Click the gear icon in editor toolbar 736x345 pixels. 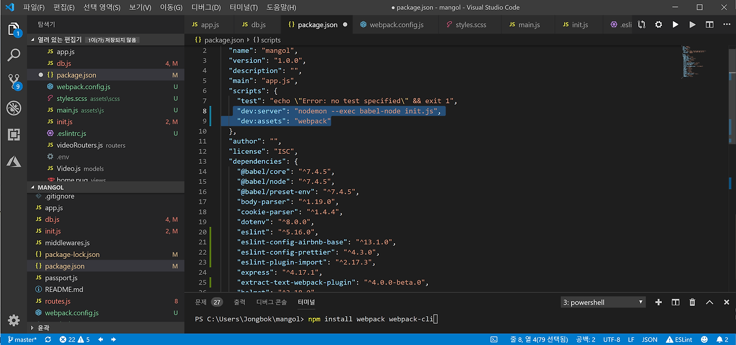pos(658,25)
